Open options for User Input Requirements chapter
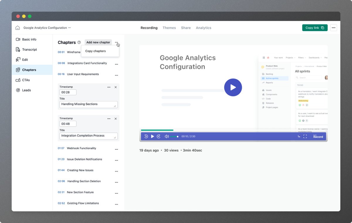 click(116, 75)
